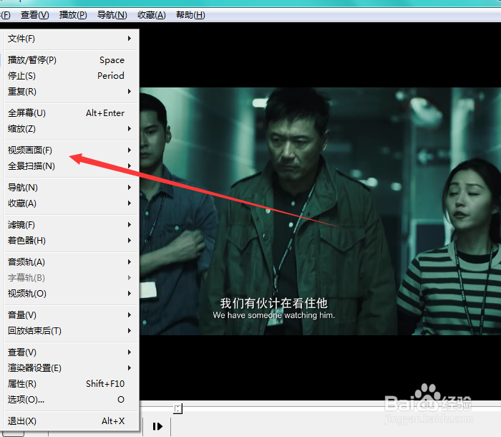Select 播放/暂停(P) in context menu
The height and width of the screenshot is (437, 501).
[x=72, y=60]
